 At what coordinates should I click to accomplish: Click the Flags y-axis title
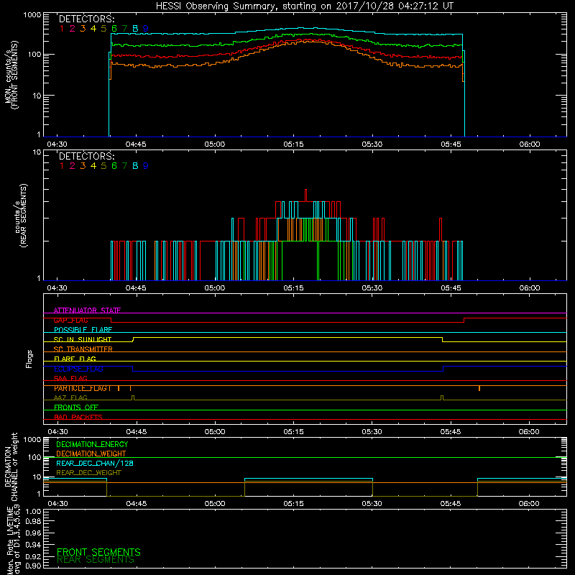click(x=29, y=359)
